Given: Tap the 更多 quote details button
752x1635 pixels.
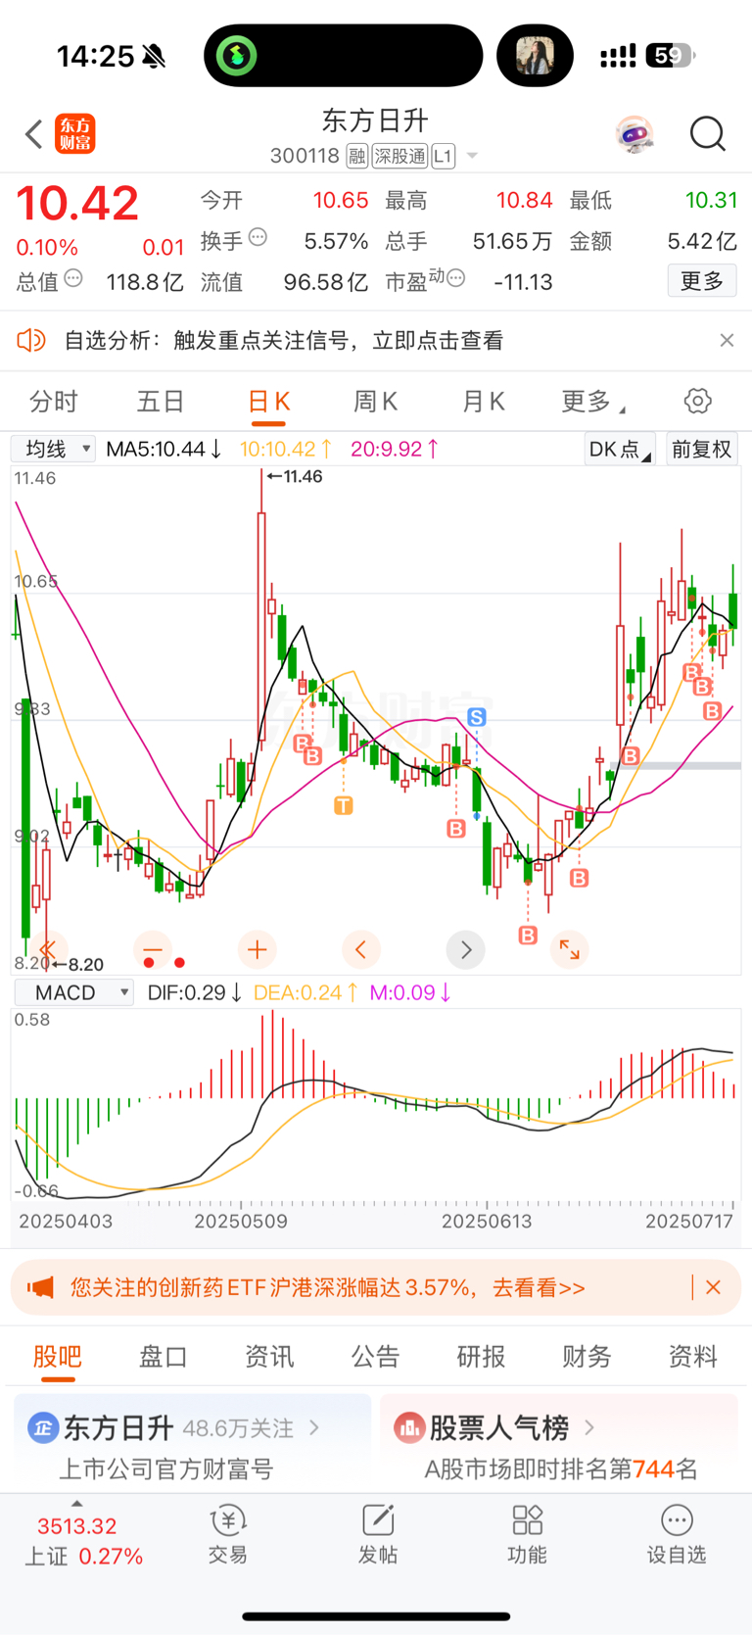Looking at the screenshot, I should coord(702,281).
